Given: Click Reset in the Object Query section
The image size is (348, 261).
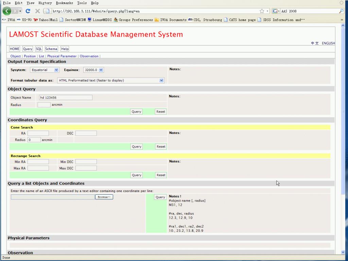Looking at the screenshot, I should (161, 111).
